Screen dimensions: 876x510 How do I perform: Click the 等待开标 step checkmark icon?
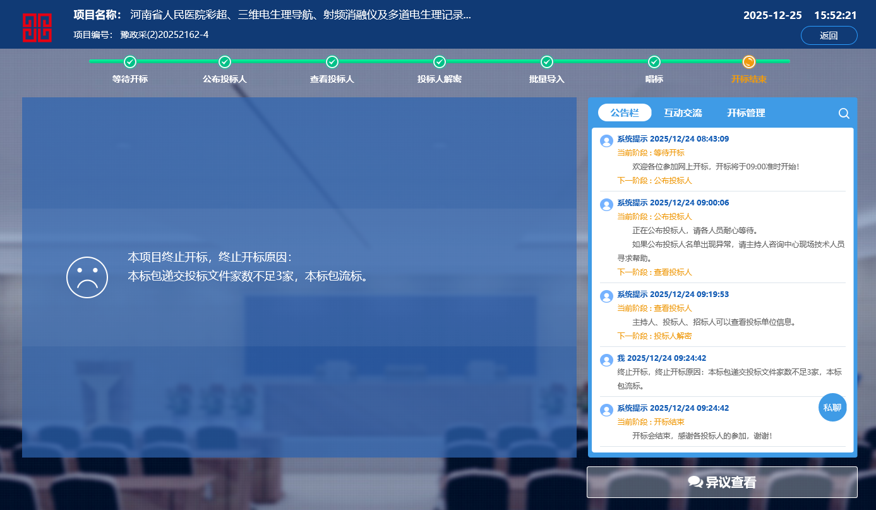coord(130,62)
